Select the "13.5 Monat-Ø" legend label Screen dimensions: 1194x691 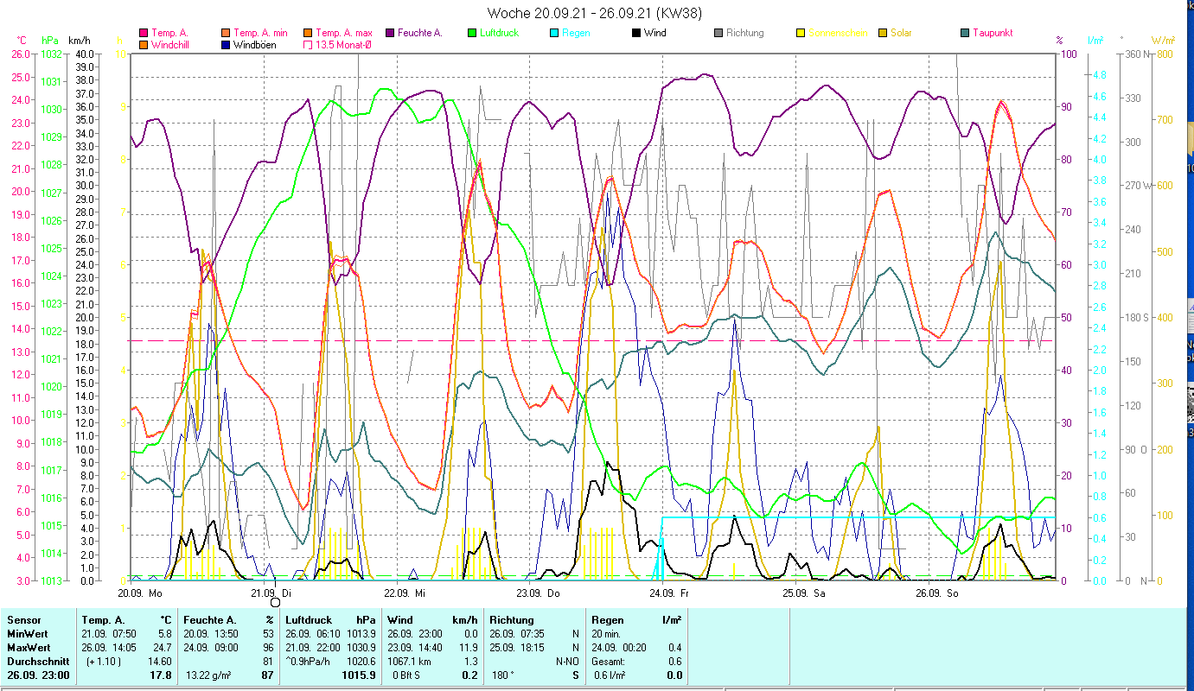pyautogui.click(x=345, y=44)
